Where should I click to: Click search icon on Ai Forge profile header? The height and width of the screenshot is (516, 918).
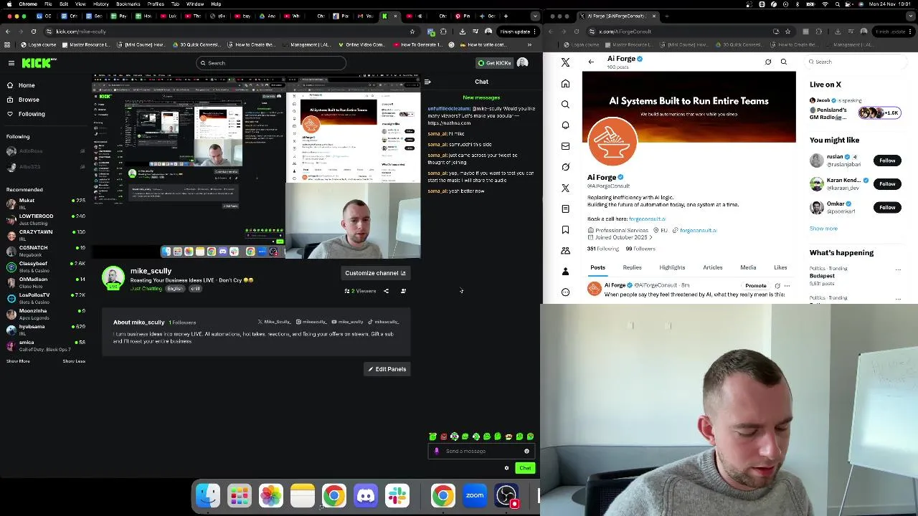pyautogui.click(x=784, y=62)
